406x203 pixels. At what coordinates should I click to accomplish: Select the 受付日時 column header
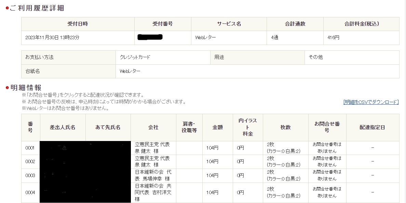click(78, 24)
